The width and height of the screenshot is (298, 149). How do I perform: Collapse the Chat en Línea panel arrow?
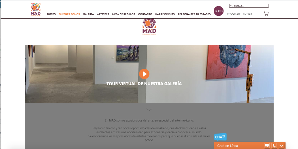(x=281, y=146)
